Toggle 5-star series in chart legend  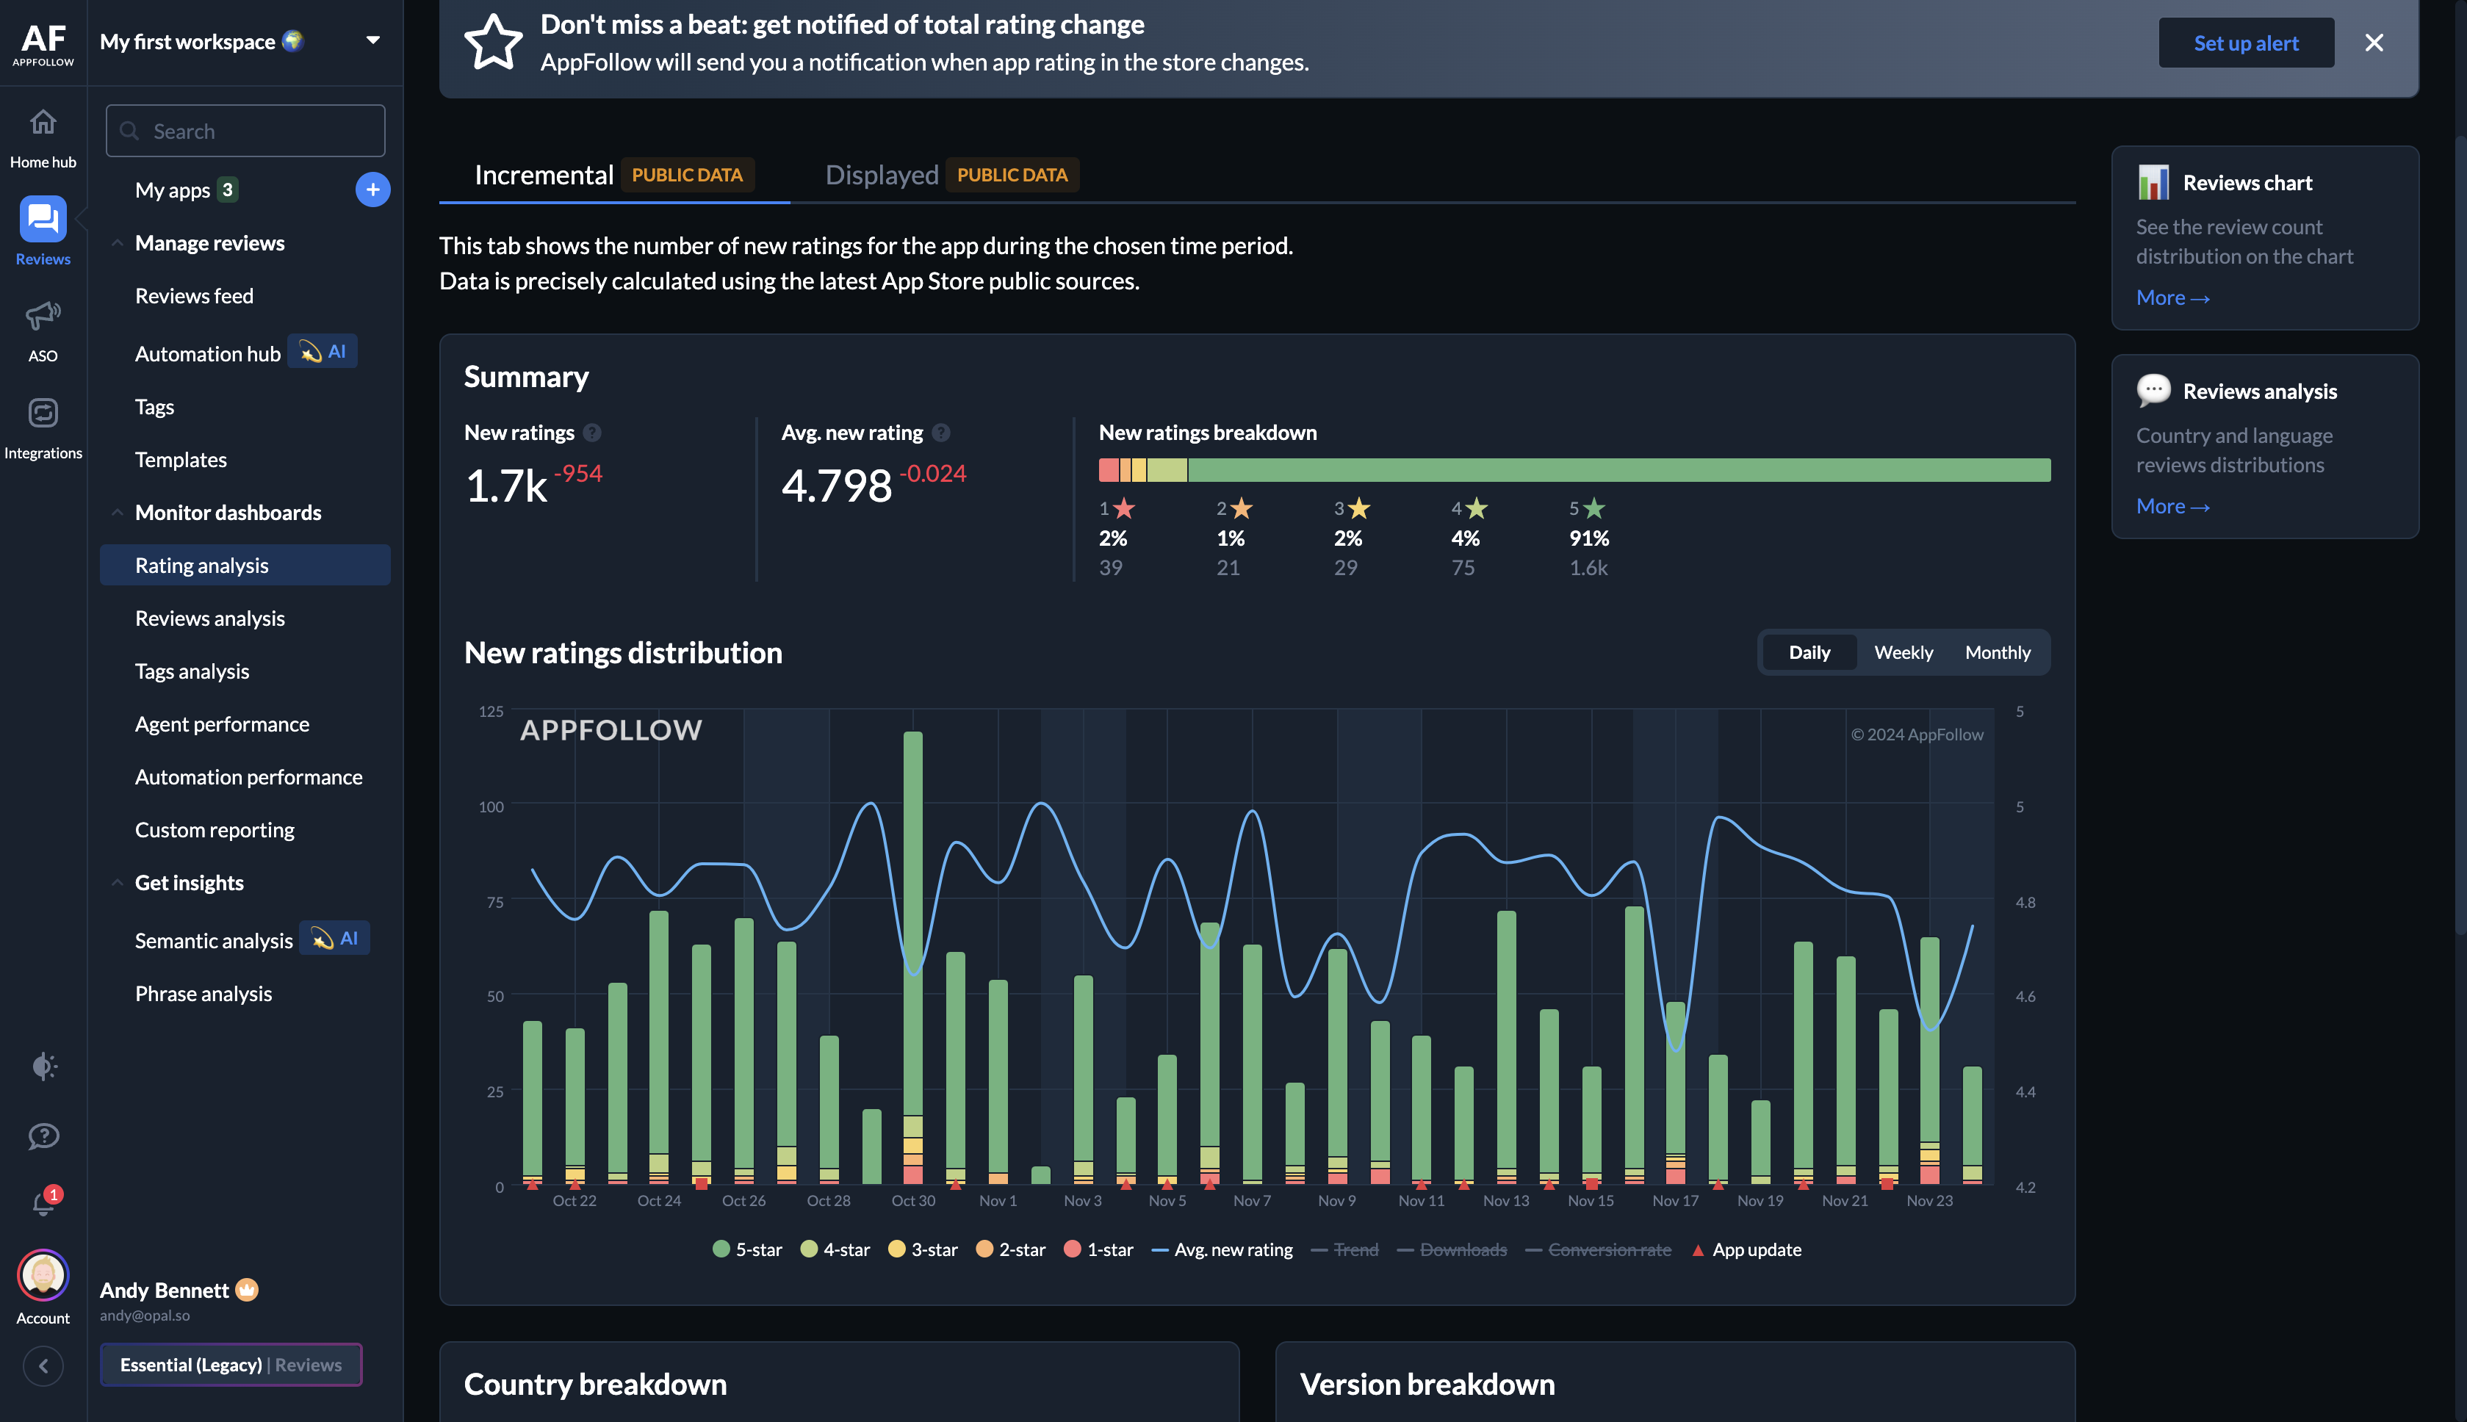click(747, 1250)
